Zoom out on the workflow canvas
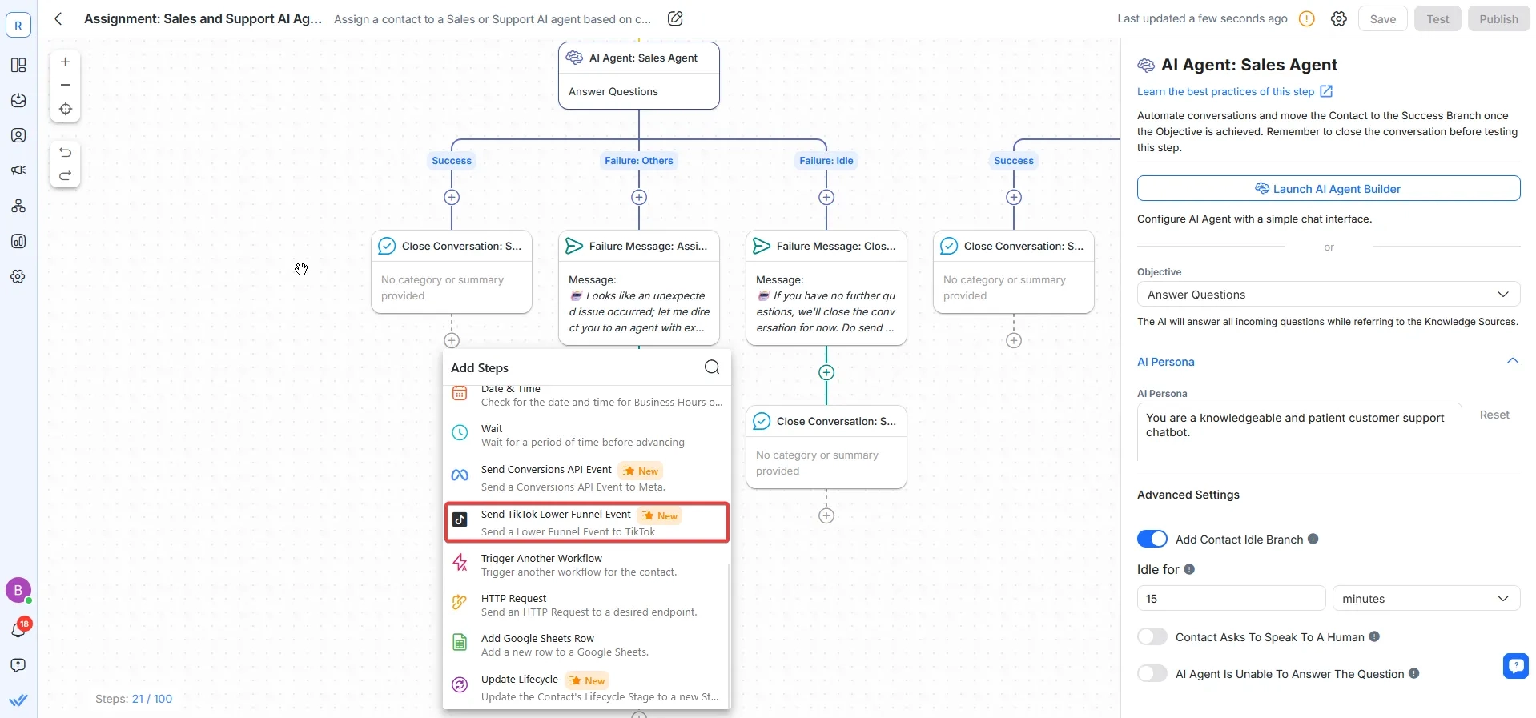 [66, 85]
